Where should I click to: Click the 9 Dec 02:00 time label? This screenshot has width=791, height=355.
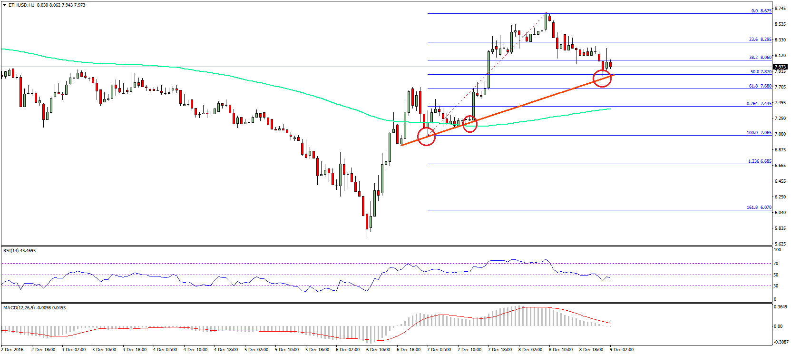pyautogui.click(x=622, y=350)
